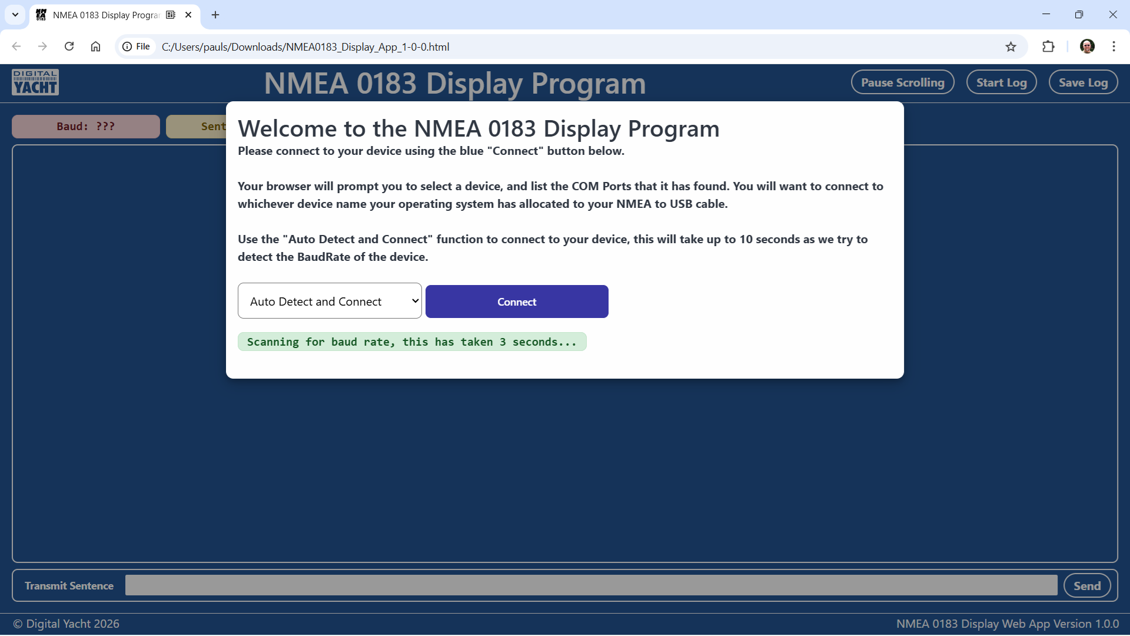Open the tab search chevron
This screenshot has width=1130, height=636.
[x=15, y=15]
